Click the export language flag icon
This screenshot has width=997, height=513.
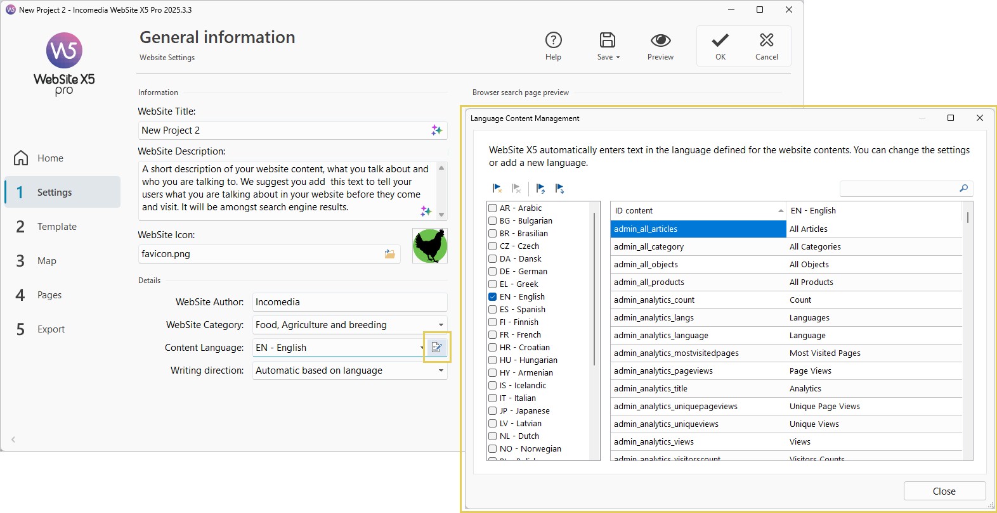click(x=559, y=188)
